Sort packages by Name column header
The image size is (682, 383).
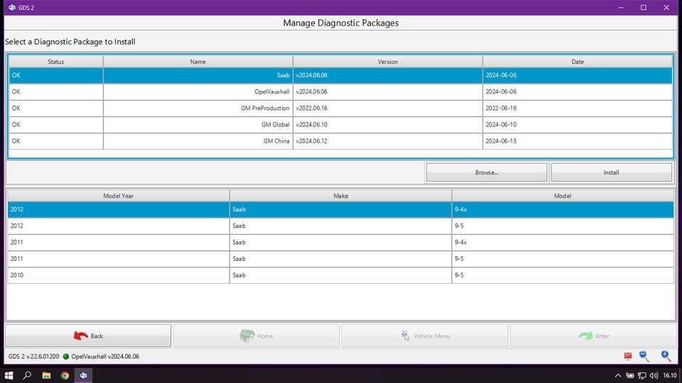[198, 62]
